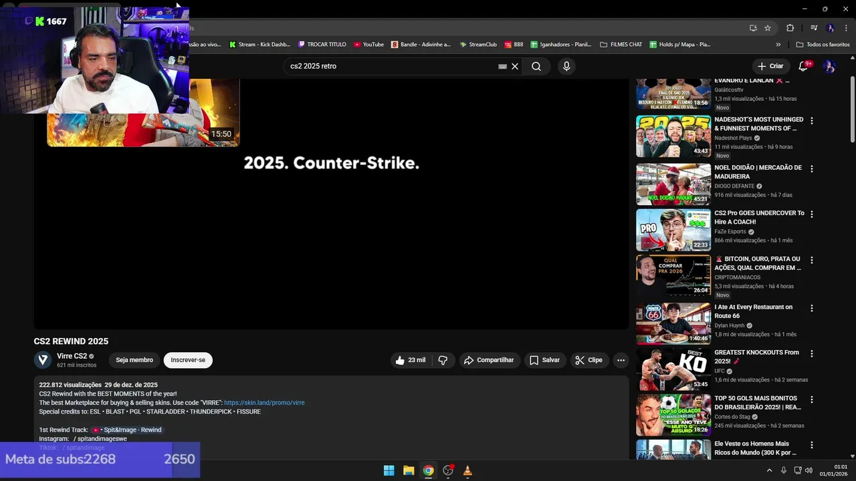Like the CS2 REWIND 2025 video
This screenshot has width=856, height=481.
(410, 360)
